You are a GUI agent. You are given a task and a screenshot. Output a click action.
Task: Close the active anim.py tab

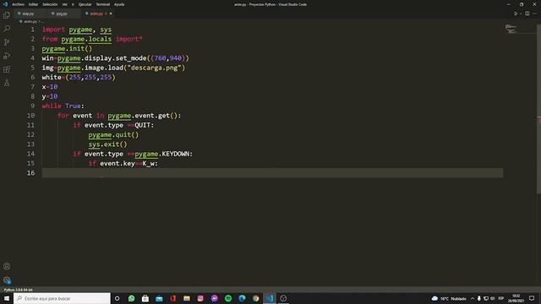111,14
